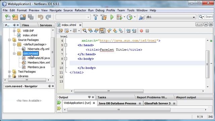Select Members.java in the project tree

coord(36,67)
